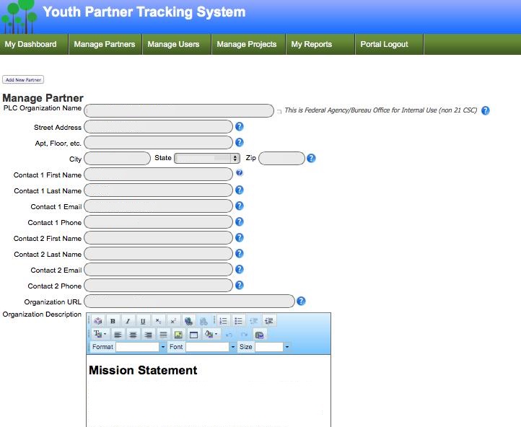Toggle bold formatting in the editor
The width and height of the screenshot is (521, 427).
(113, 321)
